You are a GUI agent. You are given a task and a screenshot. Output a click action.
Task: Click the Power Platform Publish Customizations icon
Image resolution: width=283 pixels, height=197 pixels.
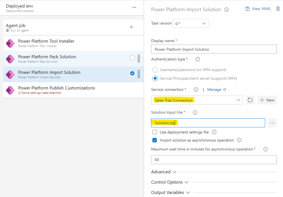click(10, 90)
